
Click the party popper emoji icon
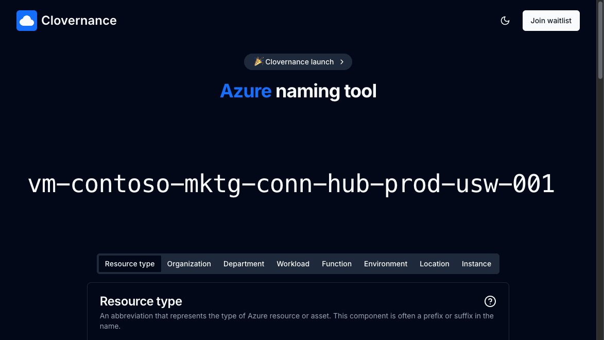click(x=258, y=62)
